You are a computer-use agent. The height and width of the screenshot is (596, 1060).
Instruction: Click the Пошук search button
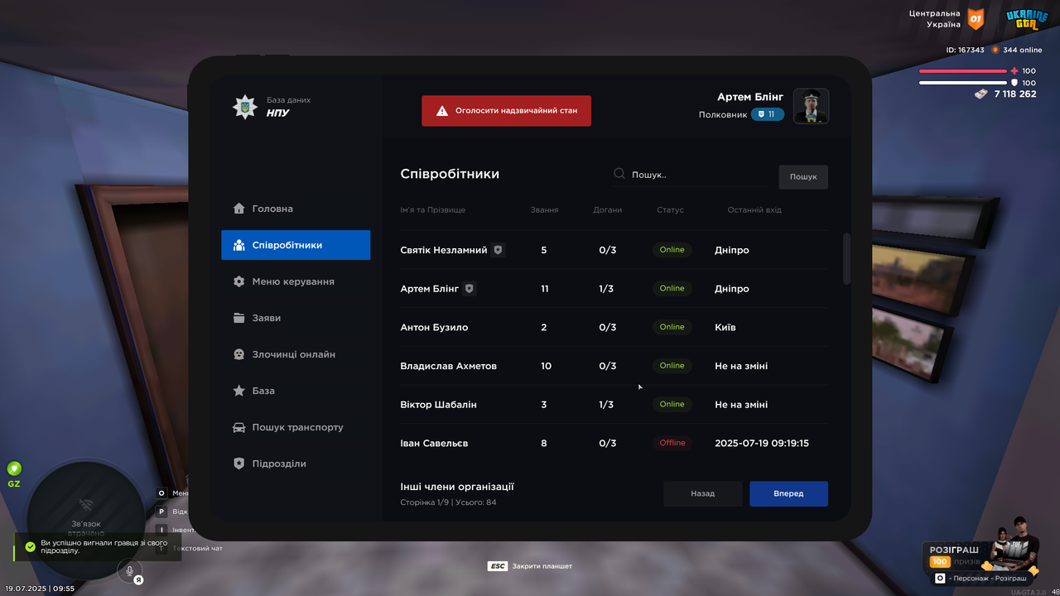click(803, 176)
